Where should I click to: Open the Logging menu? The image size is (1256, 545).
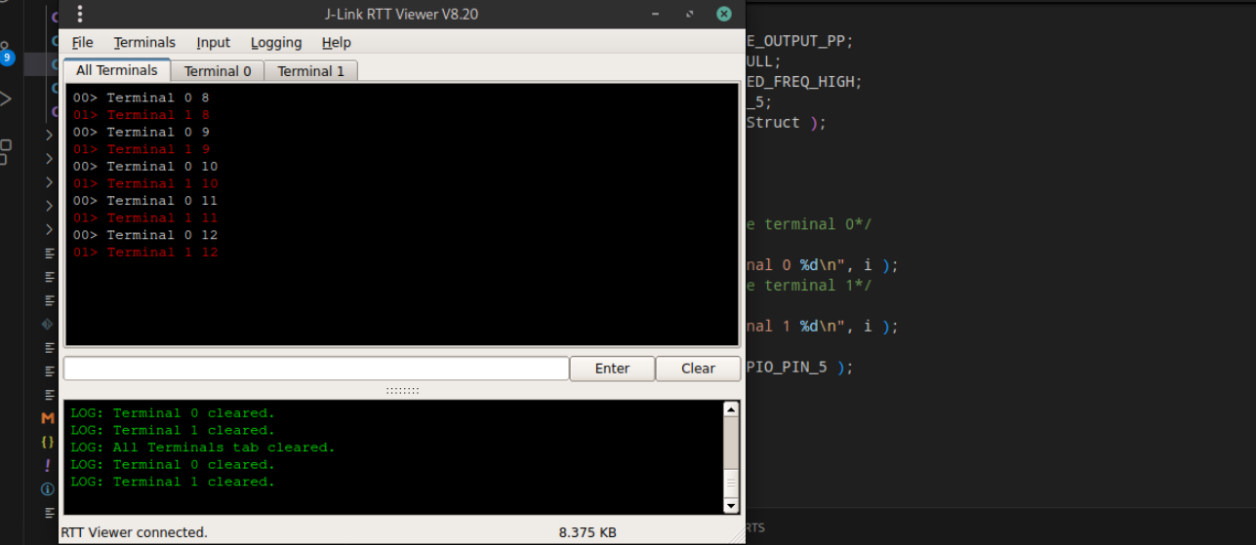click(x=276, y=43)
